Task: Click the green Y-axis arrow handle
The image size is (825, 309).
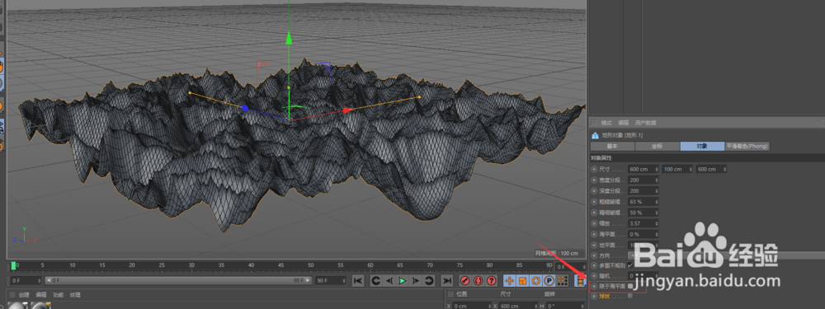Action: 288,39
